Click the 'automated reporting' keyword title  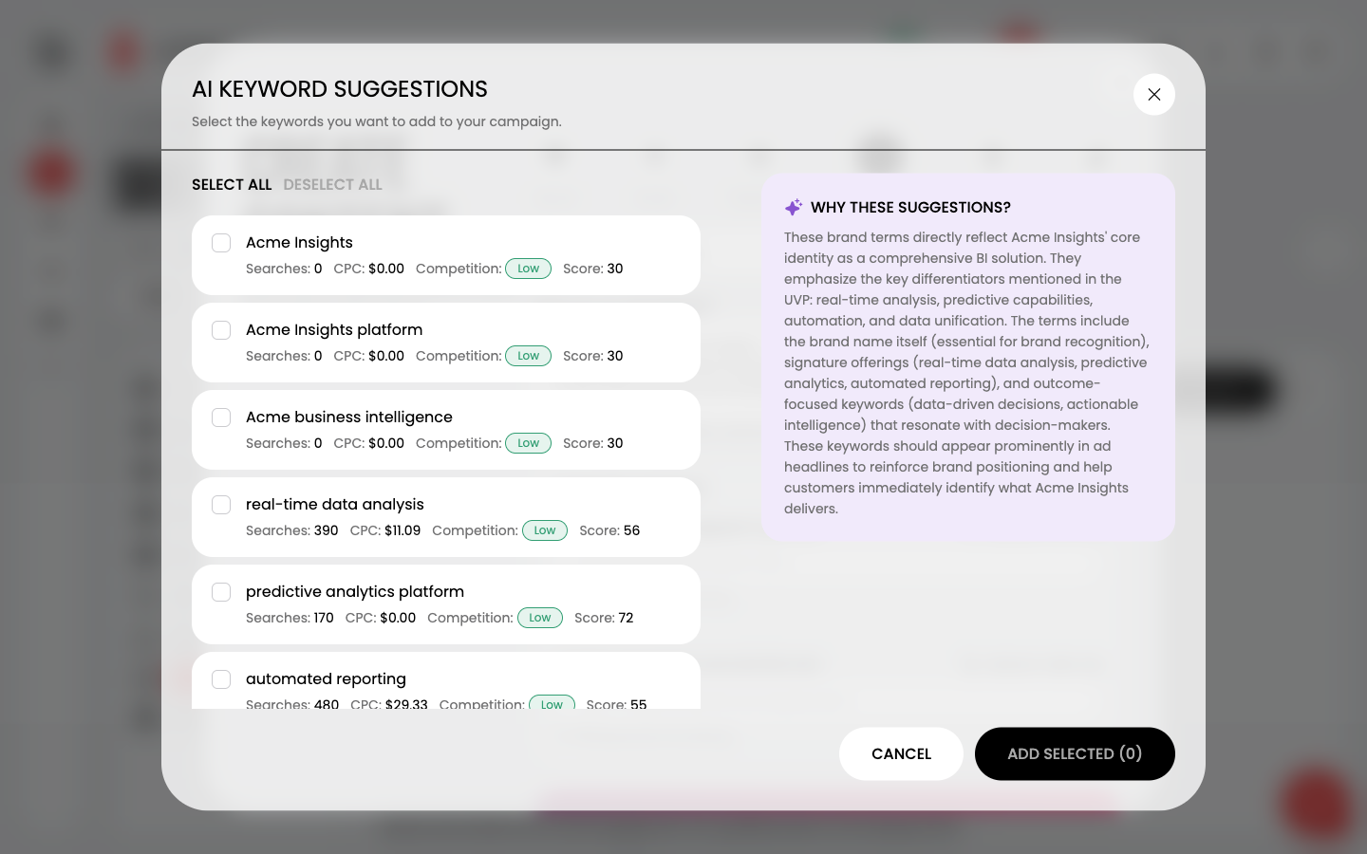coord(326,679)
